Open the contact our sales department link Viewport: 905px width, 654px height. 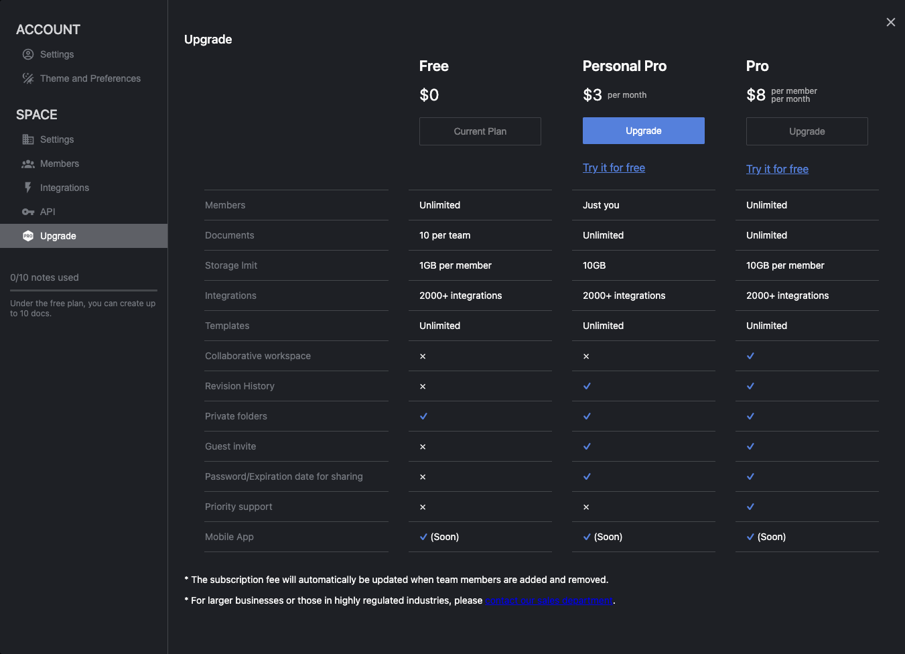[x=549, y=600]
